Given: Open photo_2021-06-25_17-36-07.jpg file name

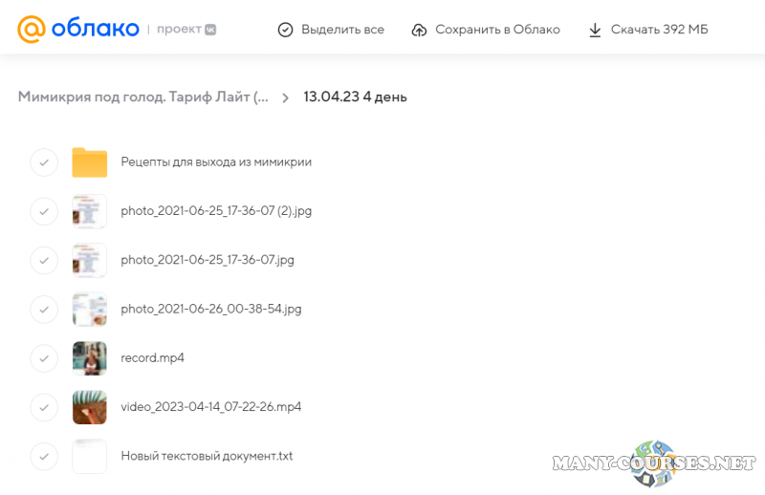Looking at the screenshot, I should click(207, 260).
